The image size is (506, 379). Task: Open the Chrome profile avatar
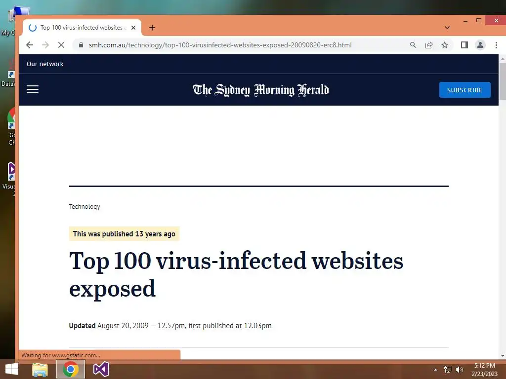(x=480, y=45)
